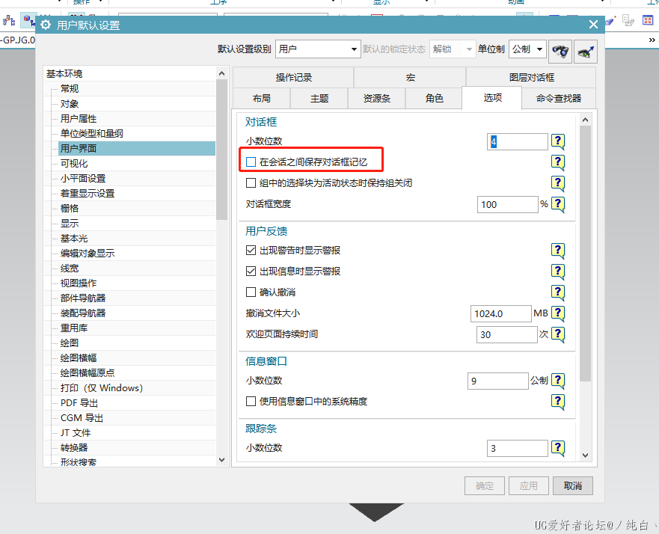Click help icon for 信息窗口 小数位数
The image size is (659, 534).
pos(558,381)
